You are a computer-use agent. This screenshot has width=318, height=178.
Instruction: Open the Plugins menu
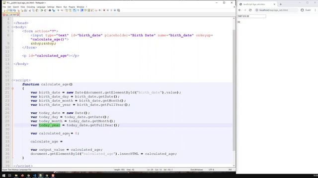[x=72, y=7]
